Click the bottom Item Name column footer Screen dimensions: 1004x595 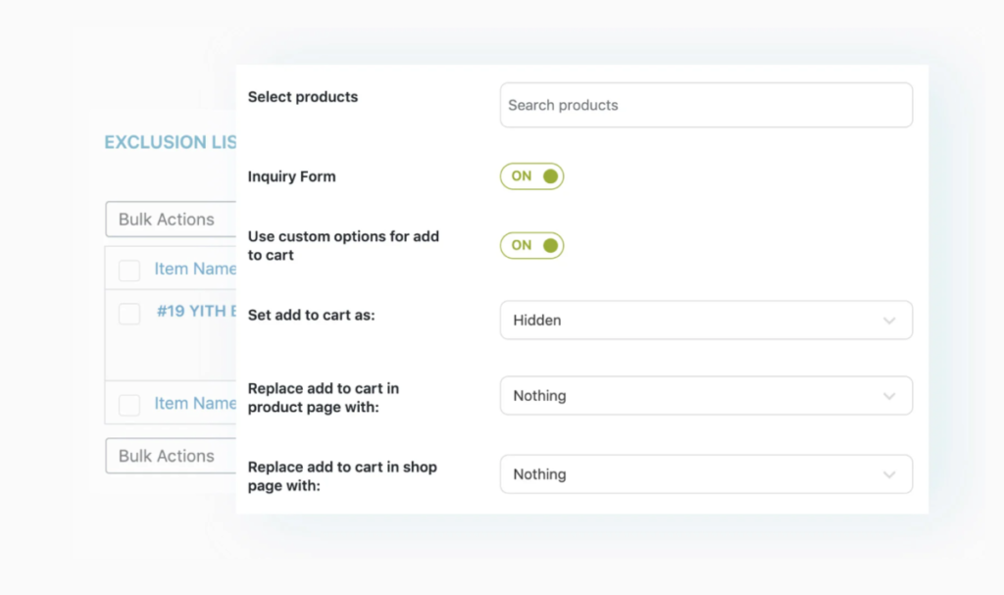[x=195, y=403]
